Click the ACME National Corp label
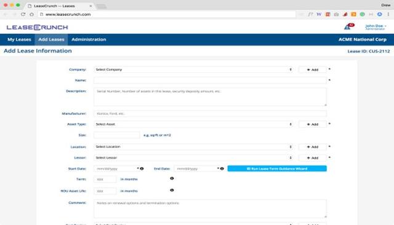 (363, 39)
